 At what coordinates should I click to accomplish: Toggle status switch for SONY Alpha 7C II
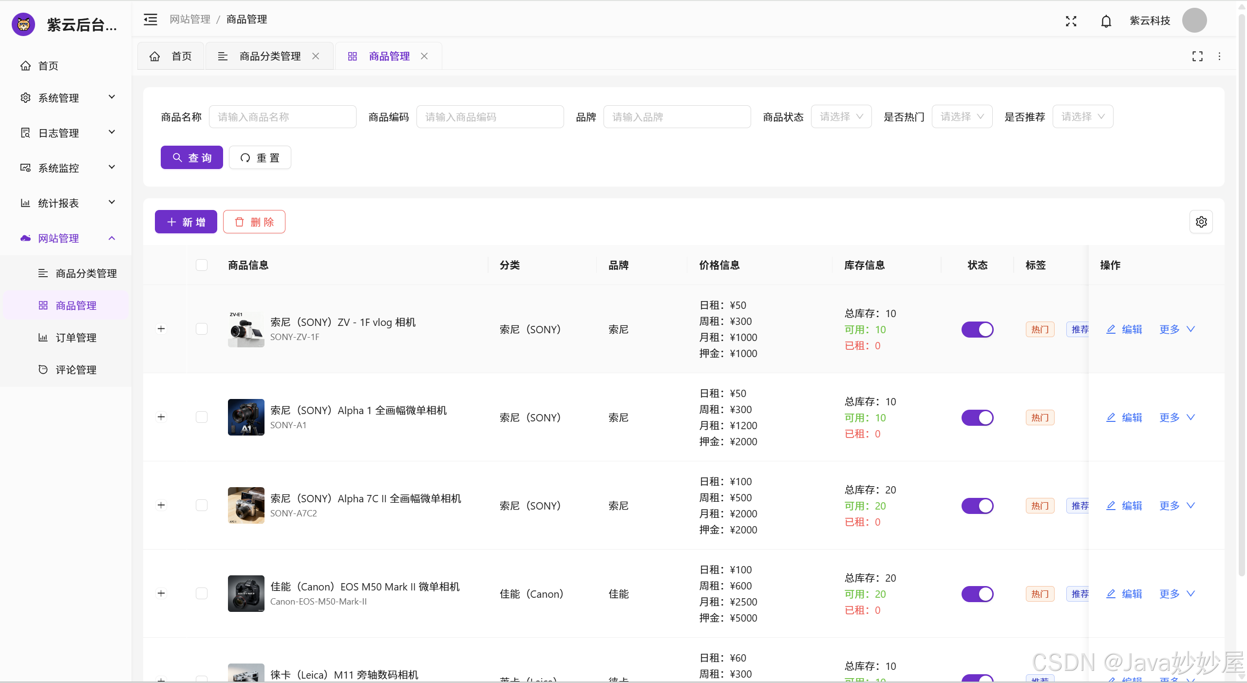(978, 506)
